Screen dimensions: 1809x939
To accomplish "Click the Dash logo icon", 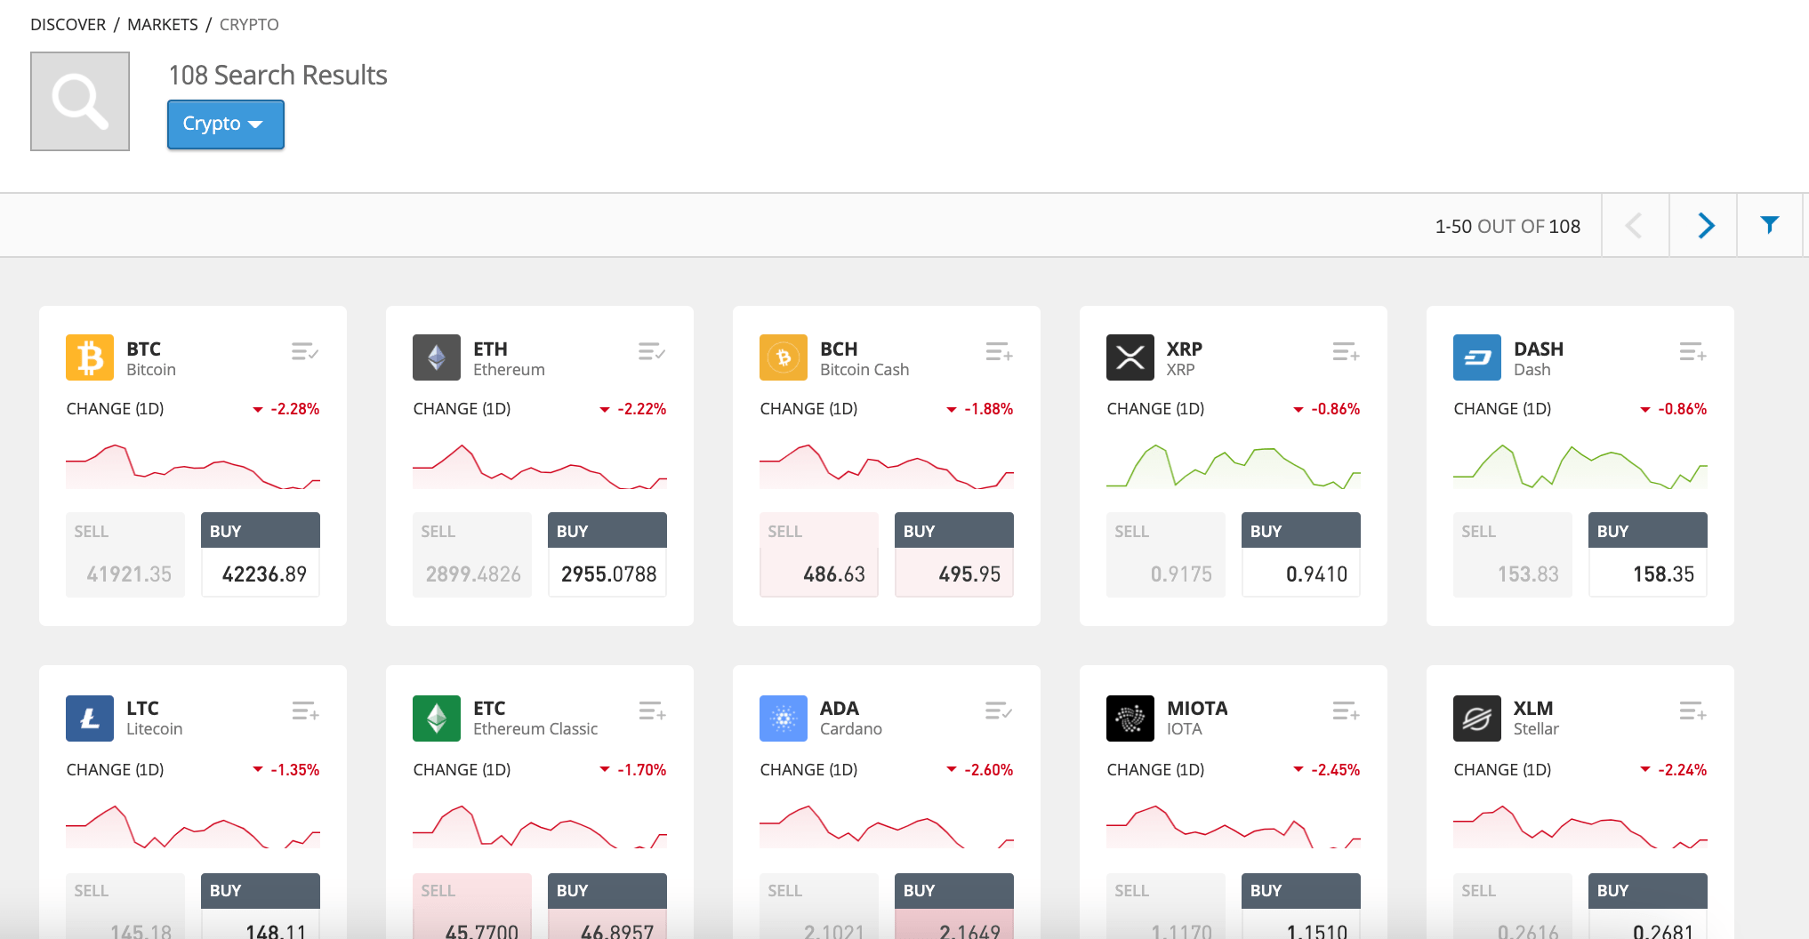I will (1477, 357).
